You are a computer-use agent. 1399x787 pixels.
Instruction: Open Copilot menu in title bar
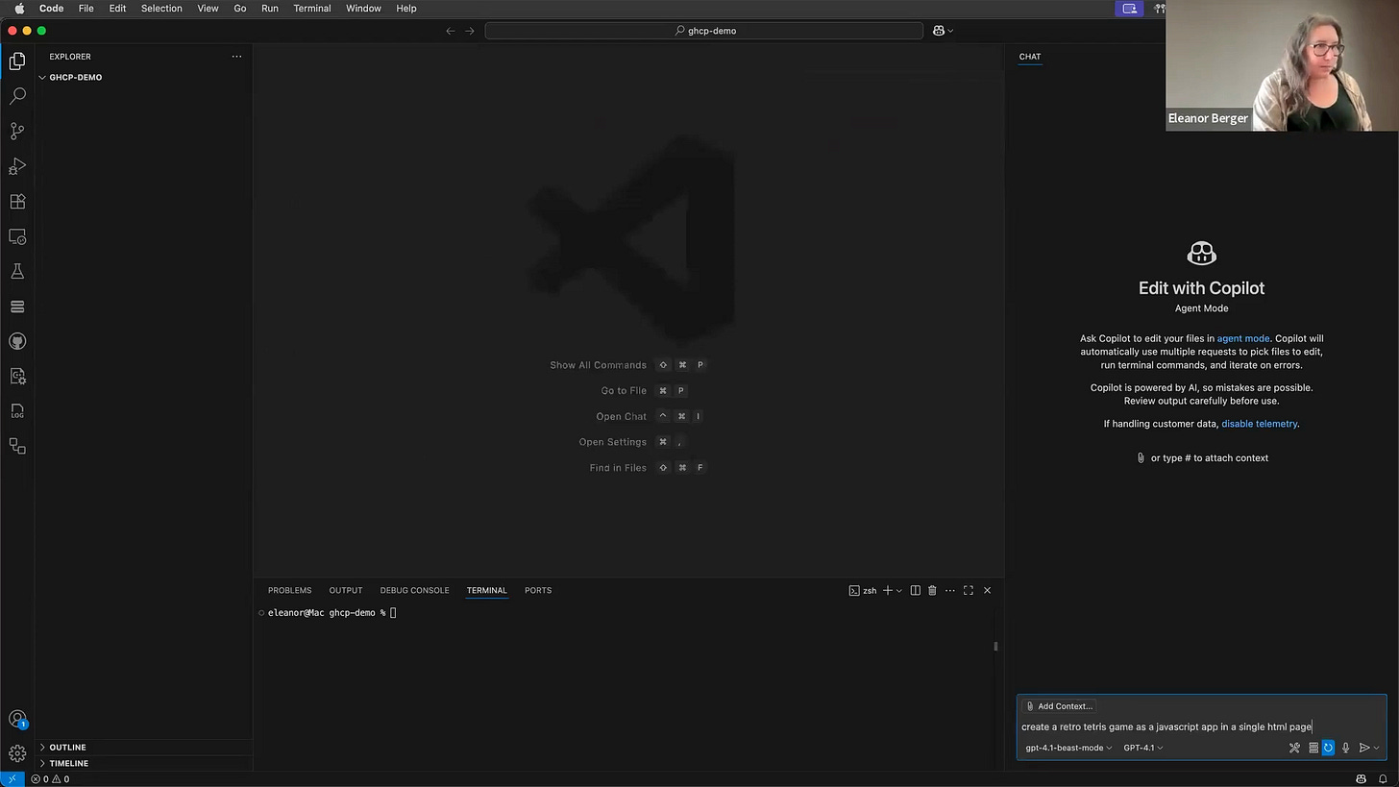click(944, 31)
